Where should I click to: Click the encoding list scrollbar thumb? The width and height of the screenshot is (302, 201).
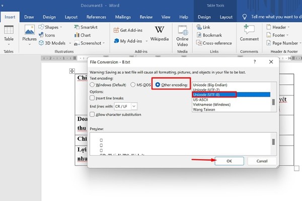[x=273, y=102]
